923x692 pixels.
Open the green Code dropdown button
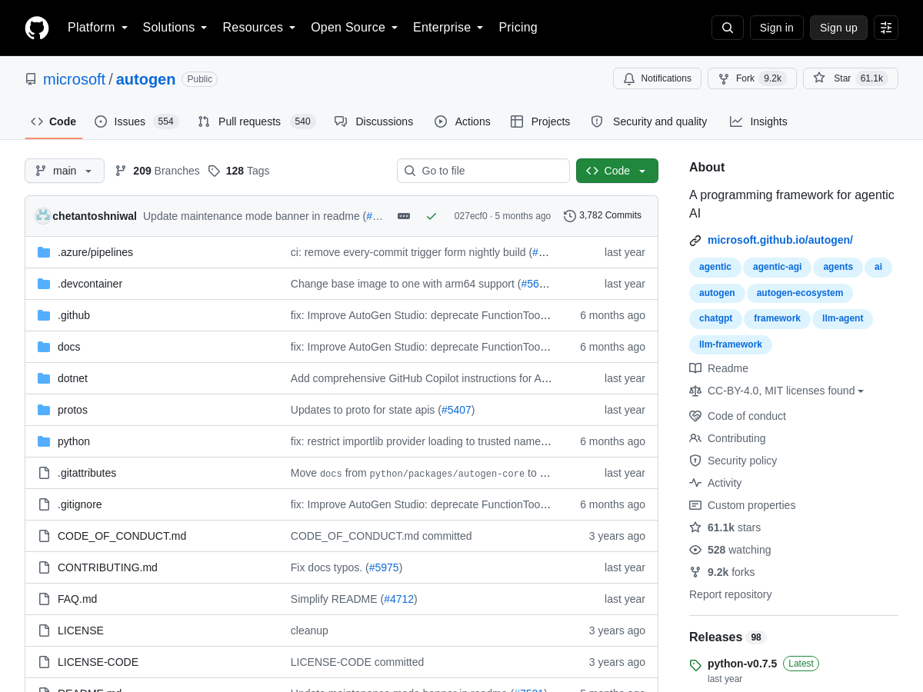(617, 171)
